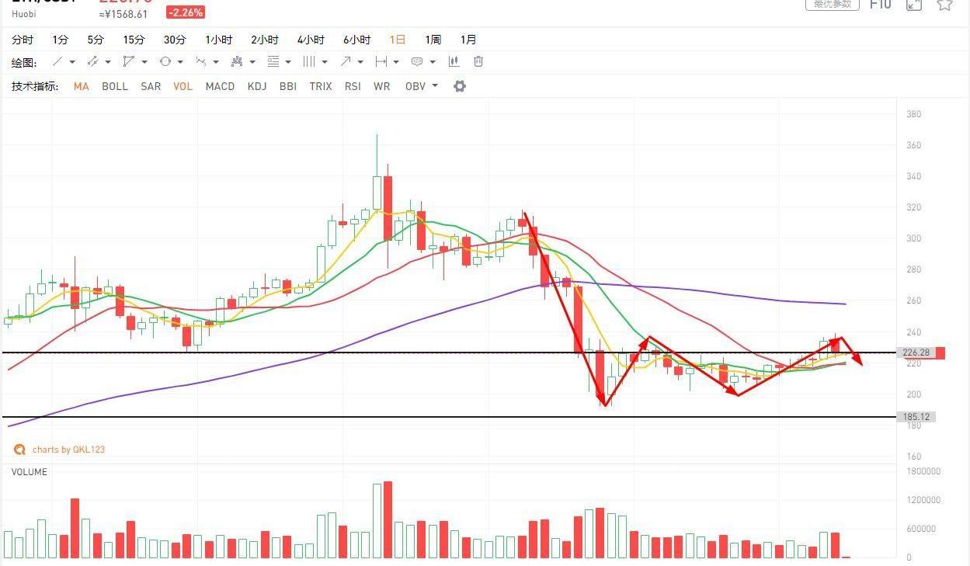Open dropdown beside the arrow tool
970x566 pixels.
(360, 62)
